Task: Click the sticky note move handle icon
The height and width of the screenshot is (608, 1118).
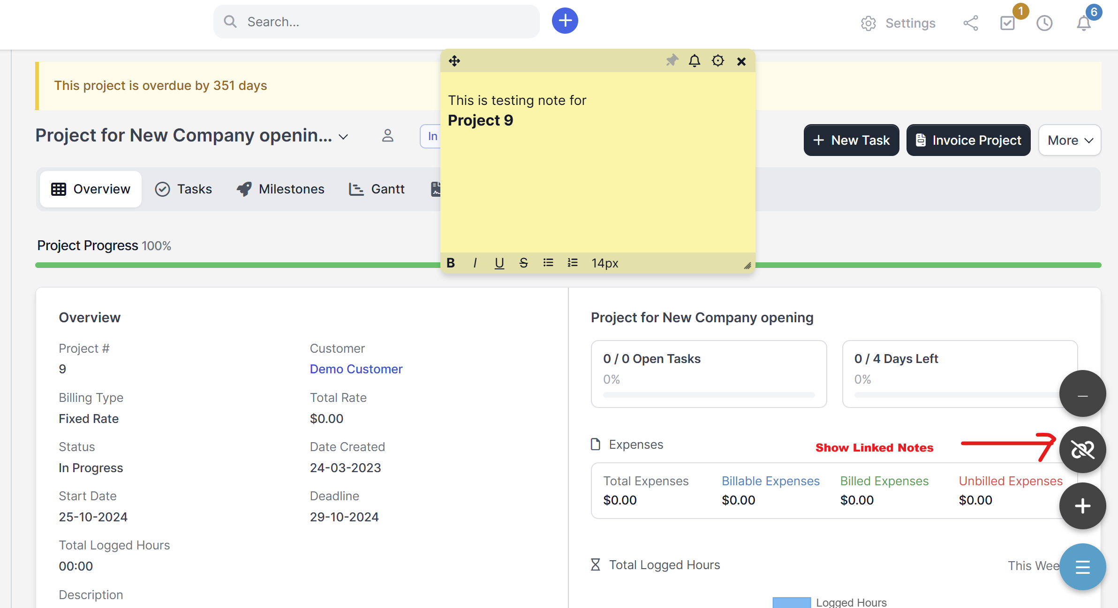Action: pos(454,61)
